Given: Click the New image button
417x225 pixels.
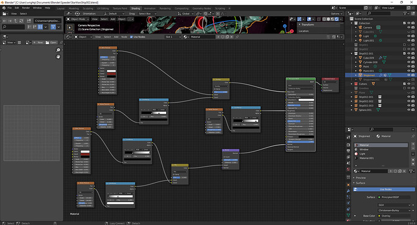Looking at the screenshot, I should (x=38, y=42).
